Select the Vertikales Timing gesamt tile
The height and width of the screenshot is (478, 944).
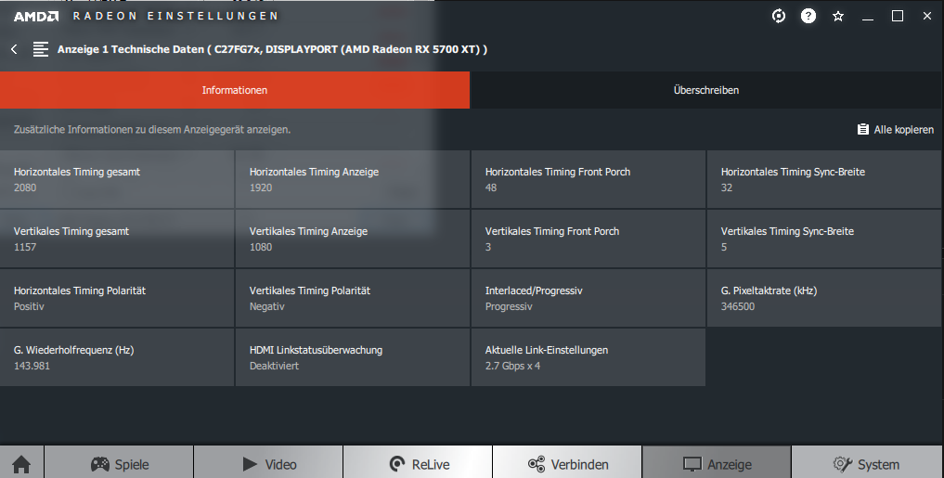[x=117, y=239]
